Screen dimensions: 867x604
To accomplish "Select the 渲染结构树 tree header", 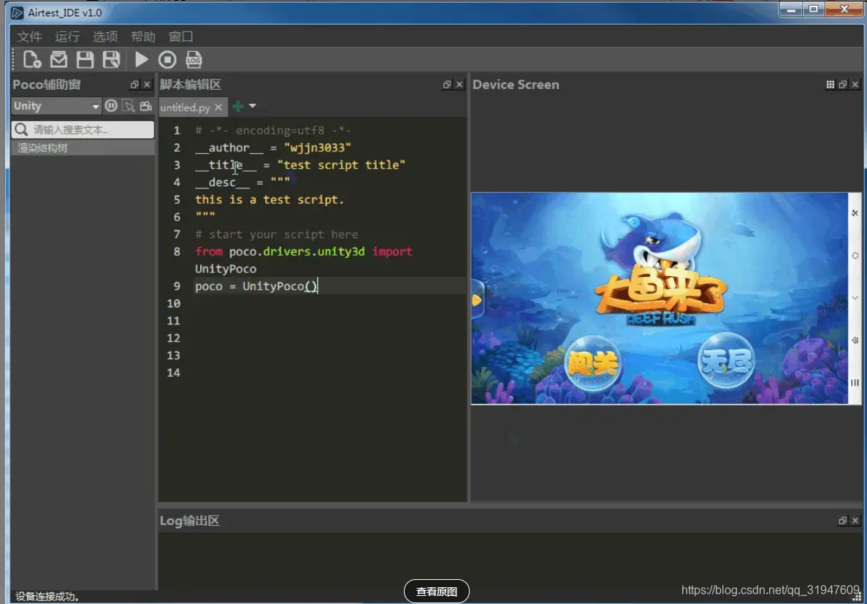I will (83, 148).
